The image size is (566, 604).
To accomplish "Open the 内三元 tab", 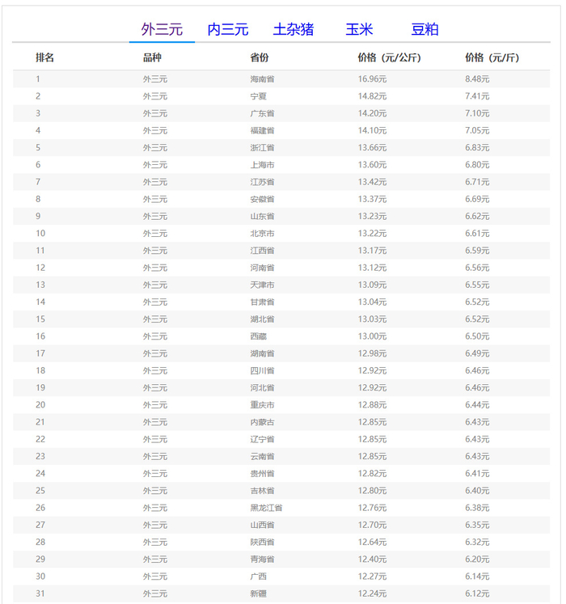I will click(x=228, y=29).
